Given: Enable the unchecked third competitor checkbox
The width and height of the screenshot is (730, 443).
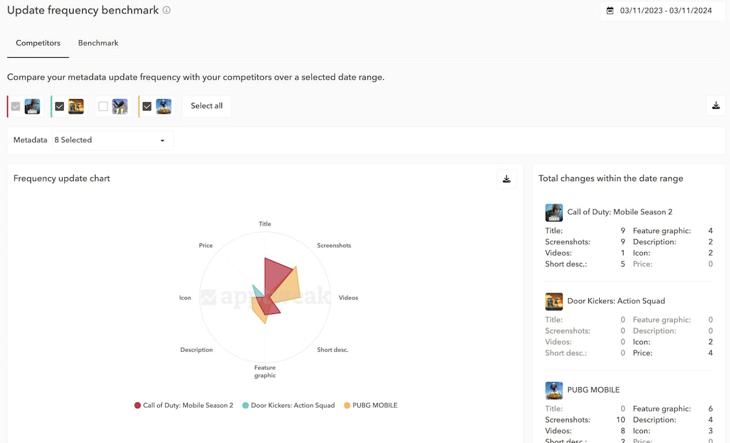Looking at the screenshot, I should 103,106.
